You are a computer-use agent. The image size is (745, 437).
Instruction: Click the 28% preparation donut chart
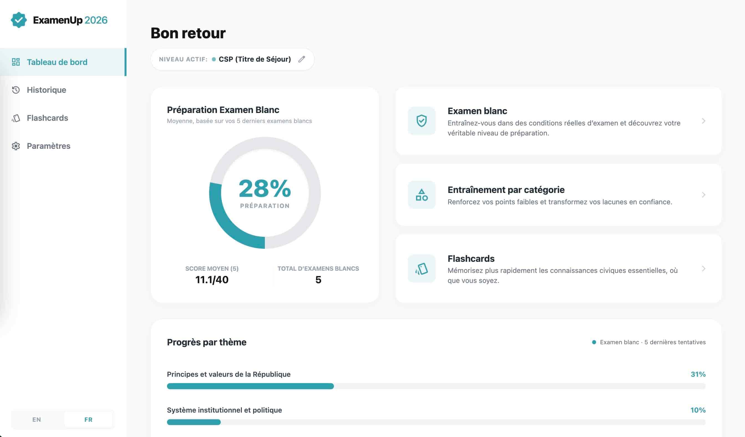(265, 193)
